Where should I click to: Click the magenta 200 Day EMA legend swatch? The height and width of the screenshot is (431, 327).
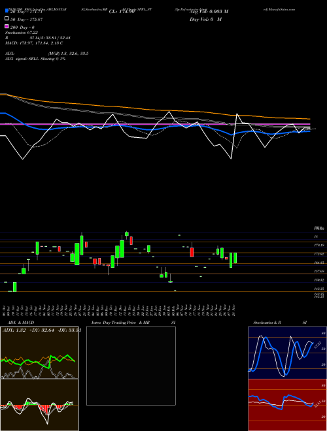point(7,27)
